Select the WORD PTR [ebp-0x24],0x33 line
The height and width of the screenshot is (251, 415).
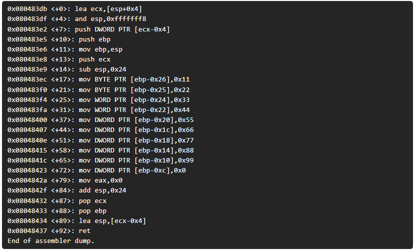click(x=99, y=100)
